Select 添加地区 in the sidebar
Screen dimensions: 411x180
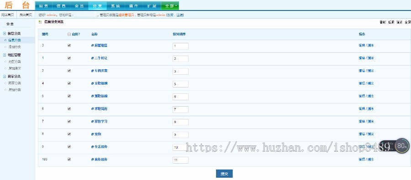(x=15, y=68)
